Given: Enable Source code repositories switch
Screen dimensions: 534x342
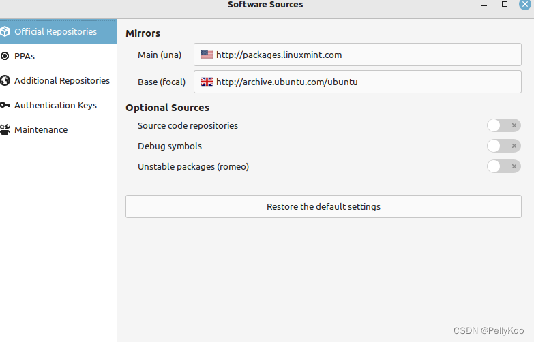Looking at the screenshot, I should point(504,125).
